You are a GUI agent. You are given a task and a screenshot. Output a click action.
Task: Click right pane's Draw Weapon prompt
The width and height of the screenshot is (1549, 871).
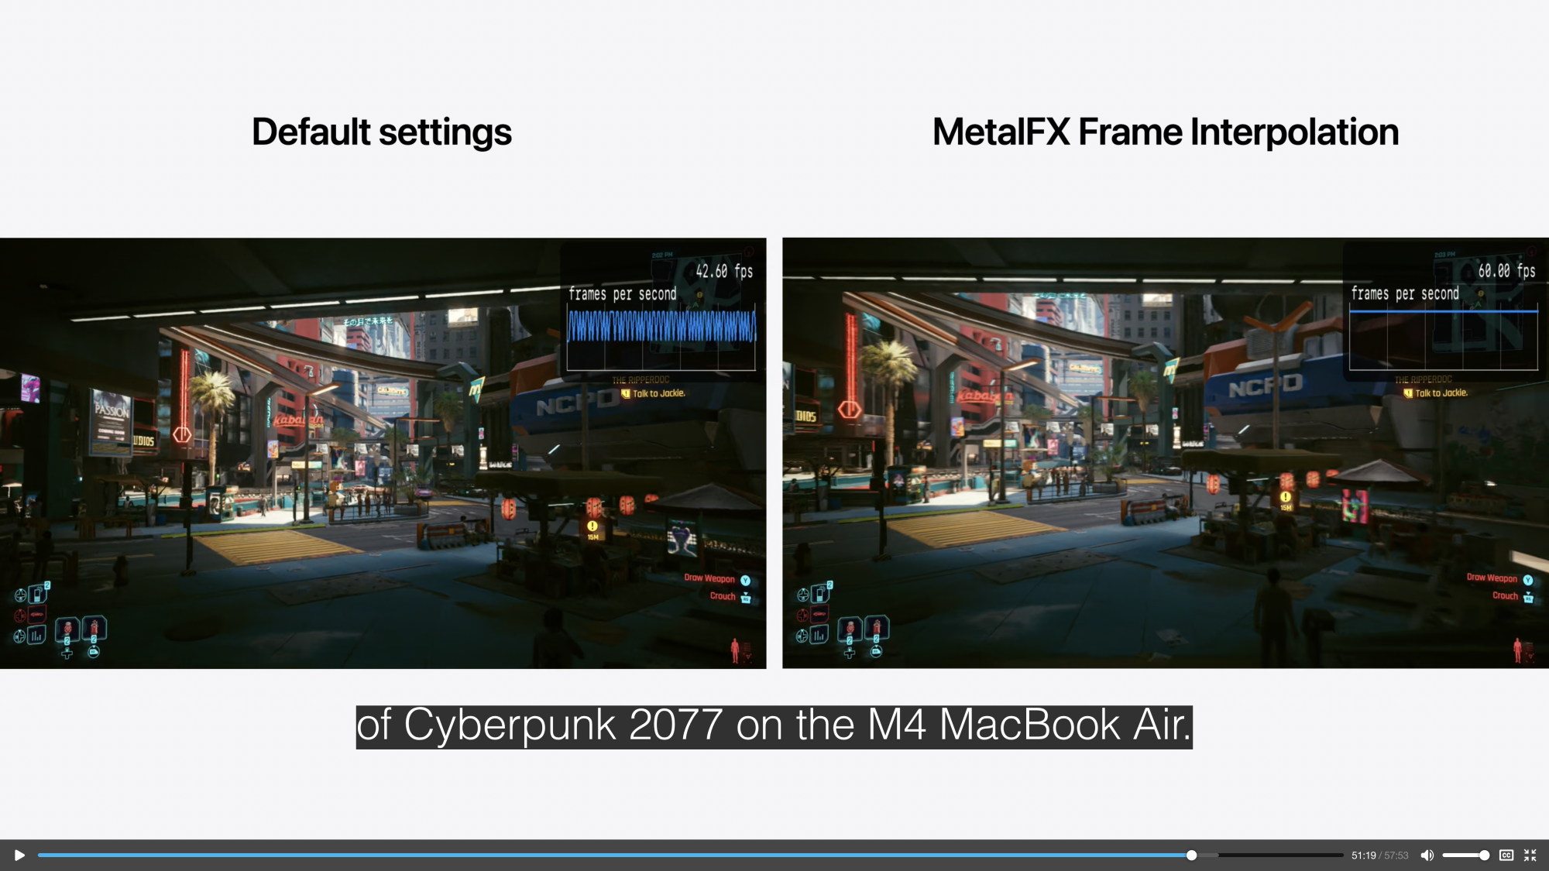1491,578
